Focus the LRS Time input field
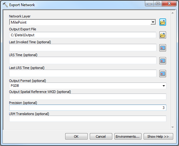 pyautogui.click(x=83, y=60)
